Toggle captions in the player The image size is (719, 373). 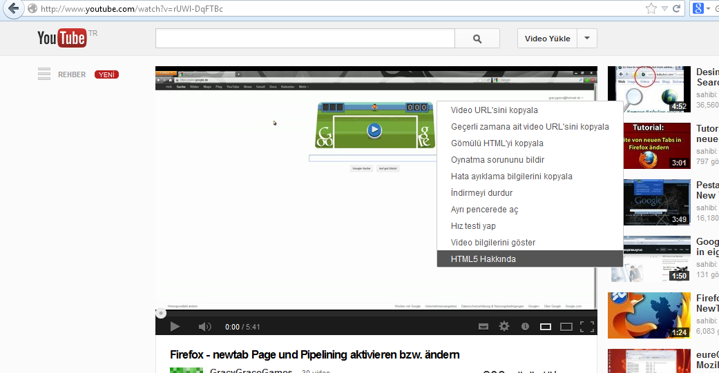point(483,327)
